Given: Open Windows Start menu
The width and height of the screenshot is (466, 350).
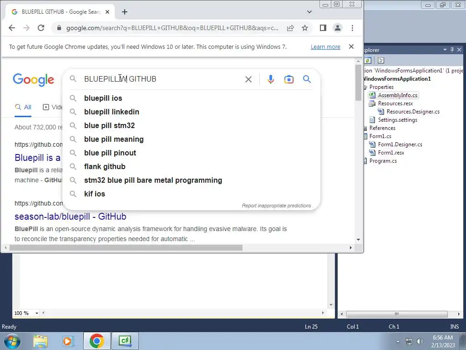Looking at the screenshot, I should click(12, 341).
